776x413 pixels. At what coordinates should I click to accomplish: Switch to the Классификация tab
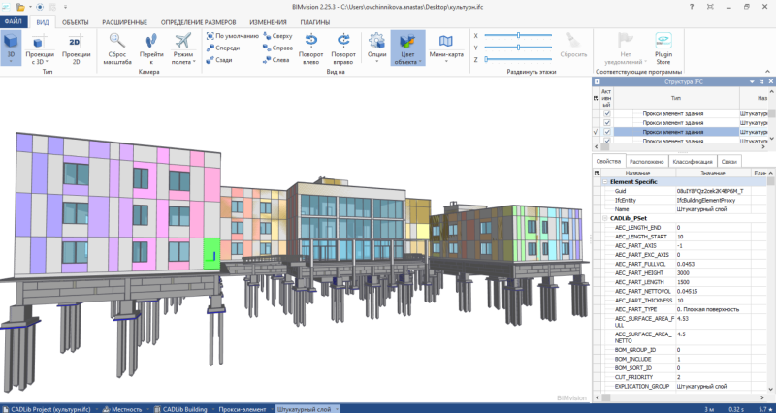[x=691, y=160]
